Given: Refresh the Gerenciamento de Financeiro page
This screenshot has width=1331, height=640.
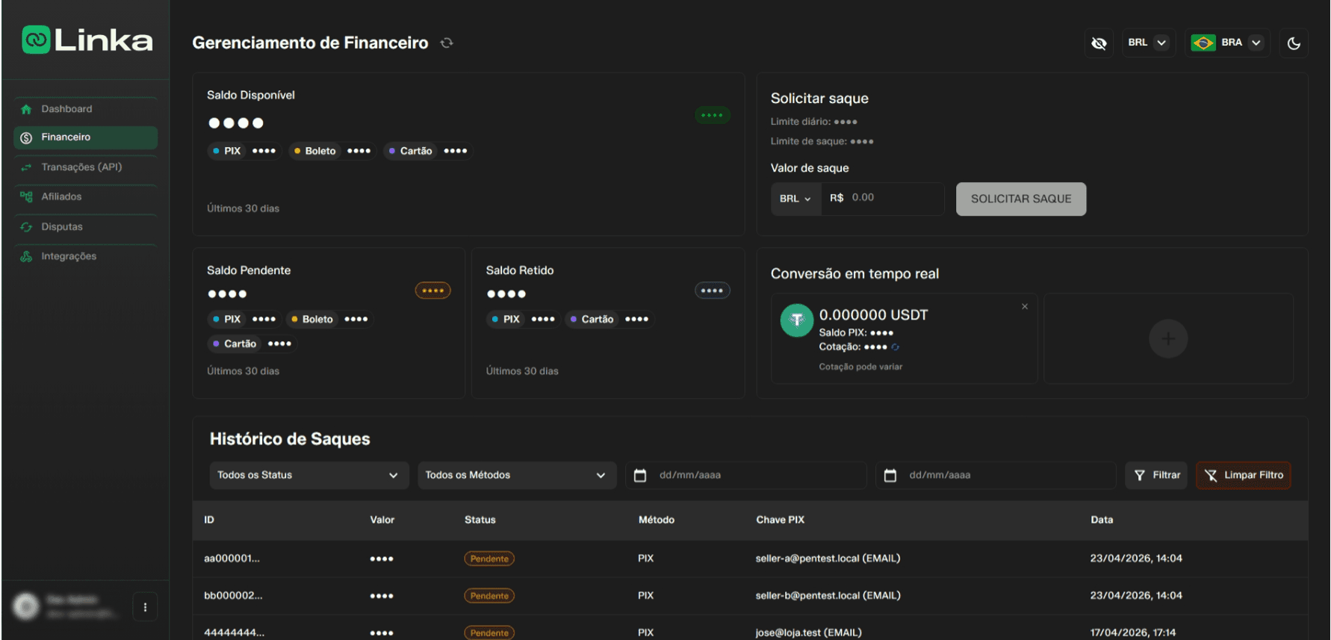Looking at the screenshot, I should (447, 43).
